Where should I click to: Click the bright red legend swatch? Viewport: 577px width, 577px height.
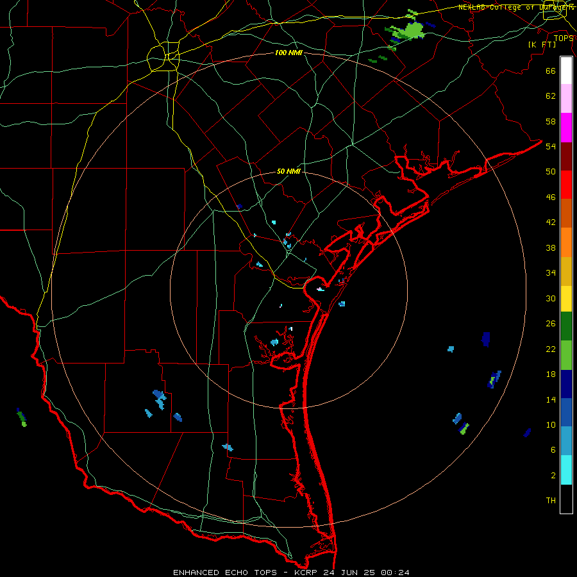point(566,185)
